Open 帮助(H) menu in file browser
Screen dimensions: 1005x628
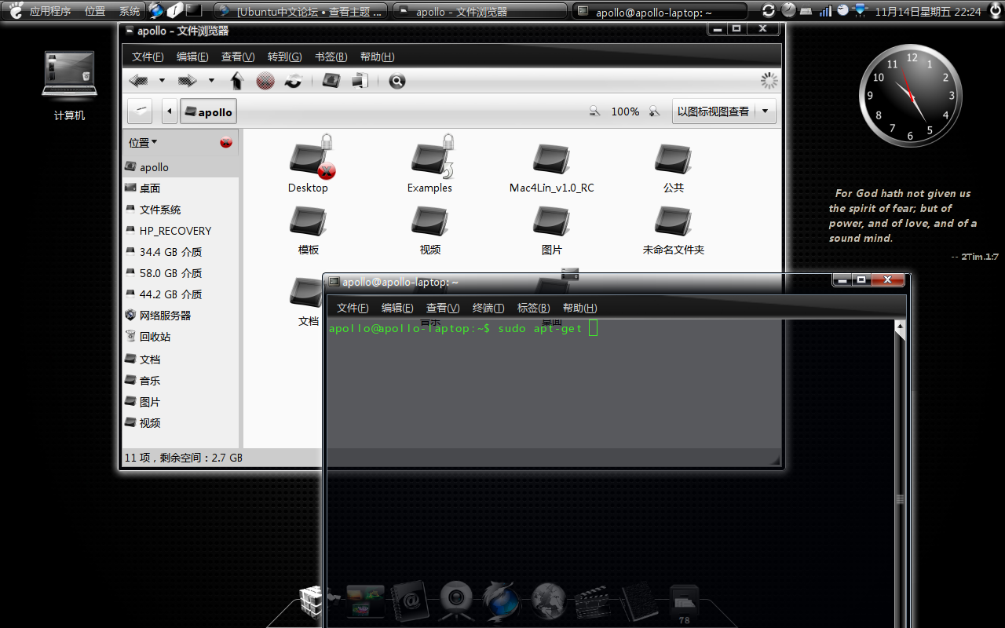point(377,57)
